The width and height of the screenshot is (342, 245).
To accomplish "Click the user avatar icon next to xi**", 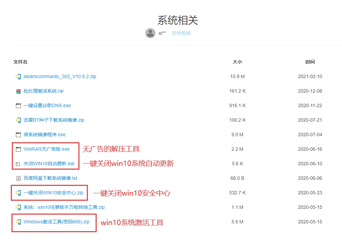I will pos(150,33).
